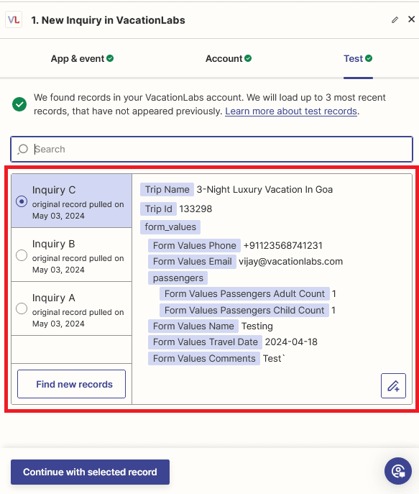Select the Inquiry C radio button

[x=22, y=201]
